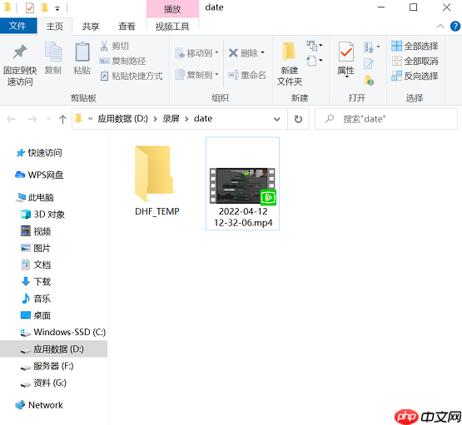Click the Cut scissors option
The height and width of the screenshot is (425, 462).
click(x=114, y=47)
